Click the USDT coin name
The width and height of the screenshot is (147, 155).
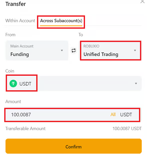coord(25,84)
